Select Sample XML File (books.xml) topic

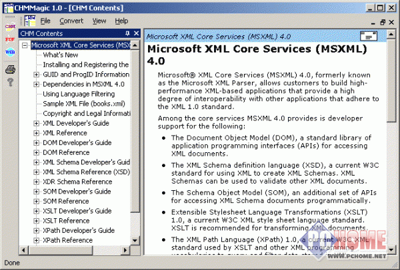pyautogui.click(x=84, y=104)
